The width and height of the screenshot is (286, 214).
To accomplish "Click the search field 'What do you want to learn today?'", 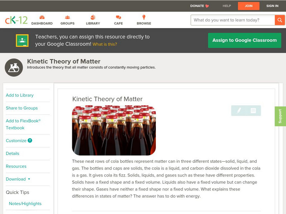I will [x=233, y=20].
